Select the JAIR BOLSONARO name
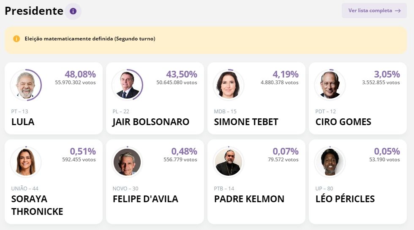The width and height of the screenshot is (414, 230). coord(151,122)
